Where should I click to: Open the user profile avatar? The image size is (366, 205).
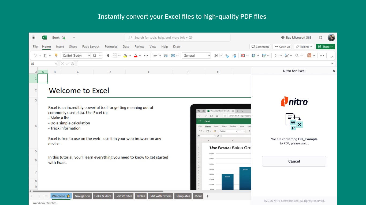click(x=331, y=38)
